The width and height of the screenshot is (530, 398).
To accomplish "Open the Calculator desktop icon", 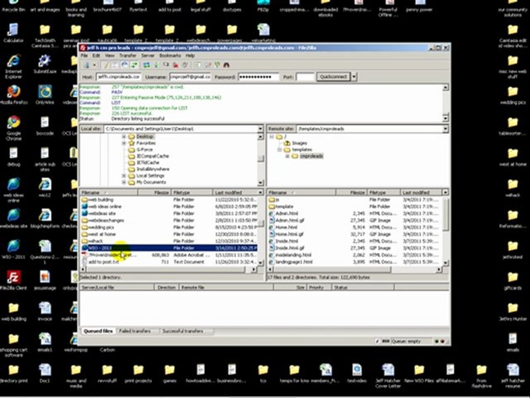I will [x=14, y=33].
